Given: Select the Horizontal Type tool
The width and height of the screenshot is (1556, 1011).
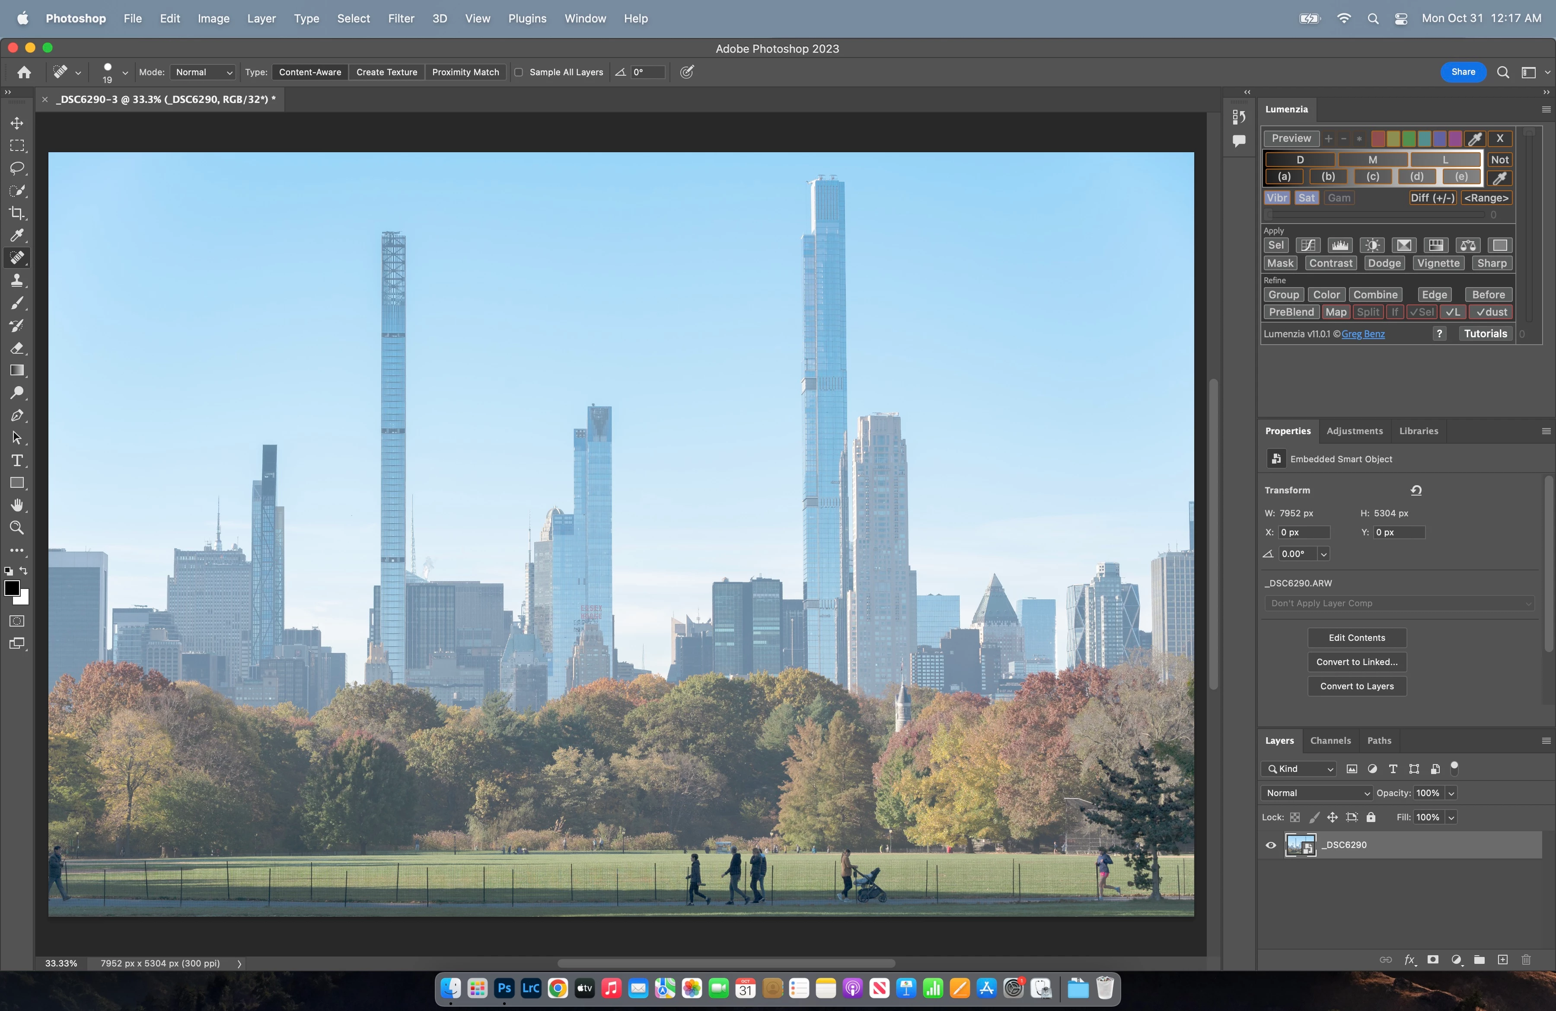Looking at the screenshot, I should pos(17,461).
